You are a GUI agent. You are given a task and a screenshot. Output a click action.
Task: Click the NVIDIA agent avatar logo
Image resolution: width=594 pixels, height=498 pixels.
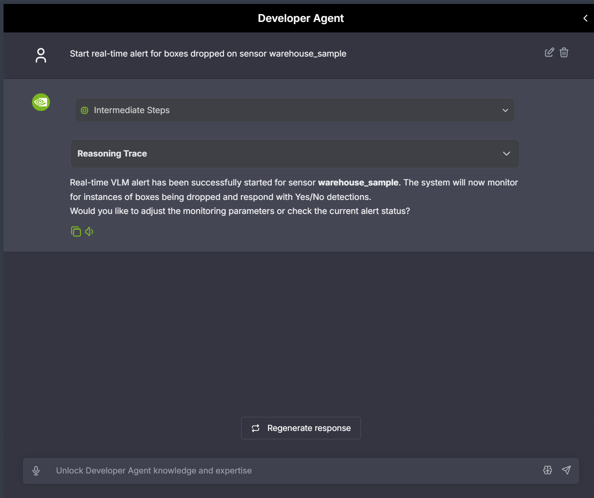click(41, 102)
